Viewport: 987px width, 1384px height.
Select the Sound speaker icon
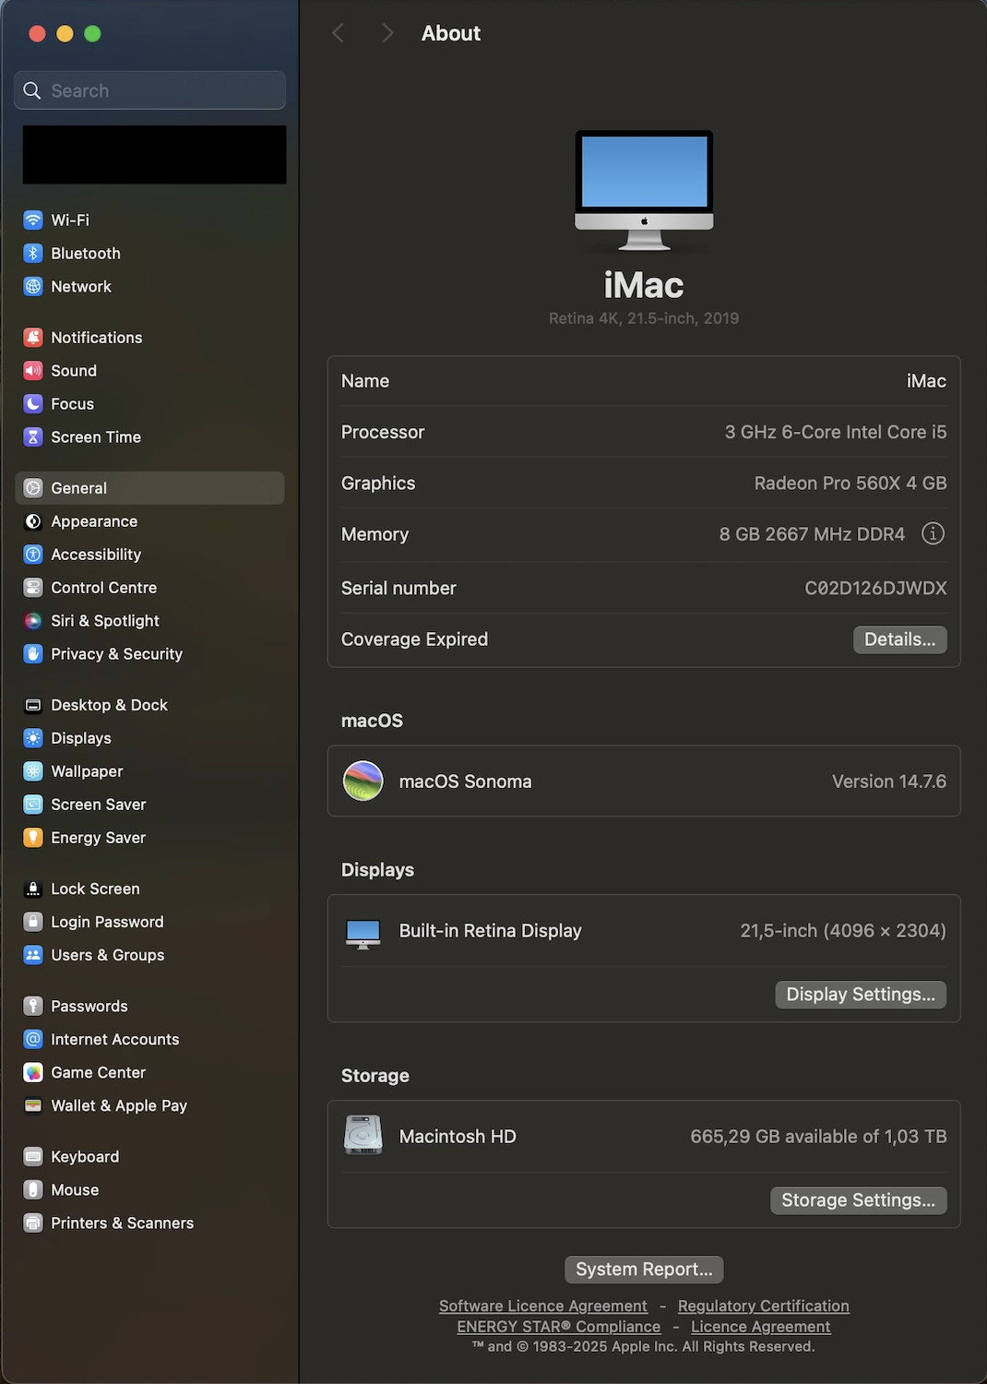point(33,370)
